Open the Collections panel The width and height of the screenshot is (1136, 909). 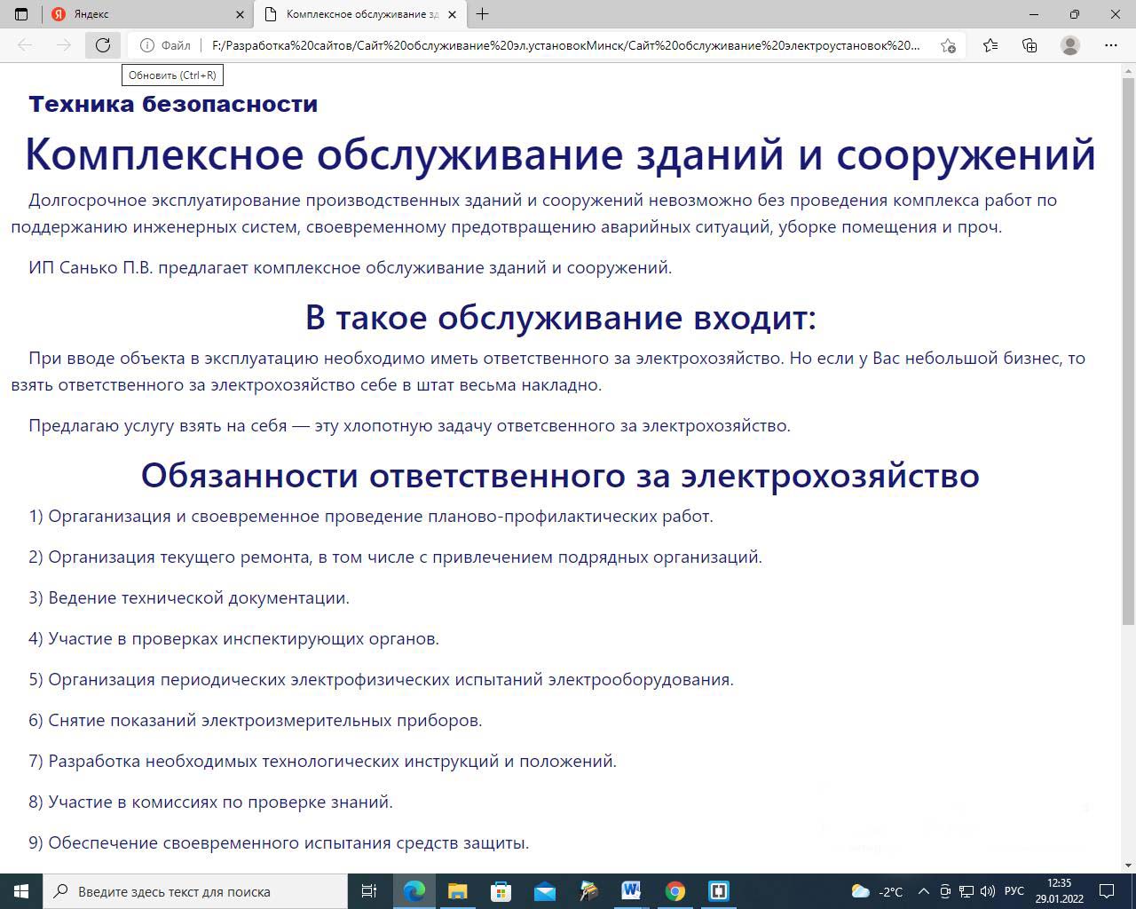click(1029, 45)
